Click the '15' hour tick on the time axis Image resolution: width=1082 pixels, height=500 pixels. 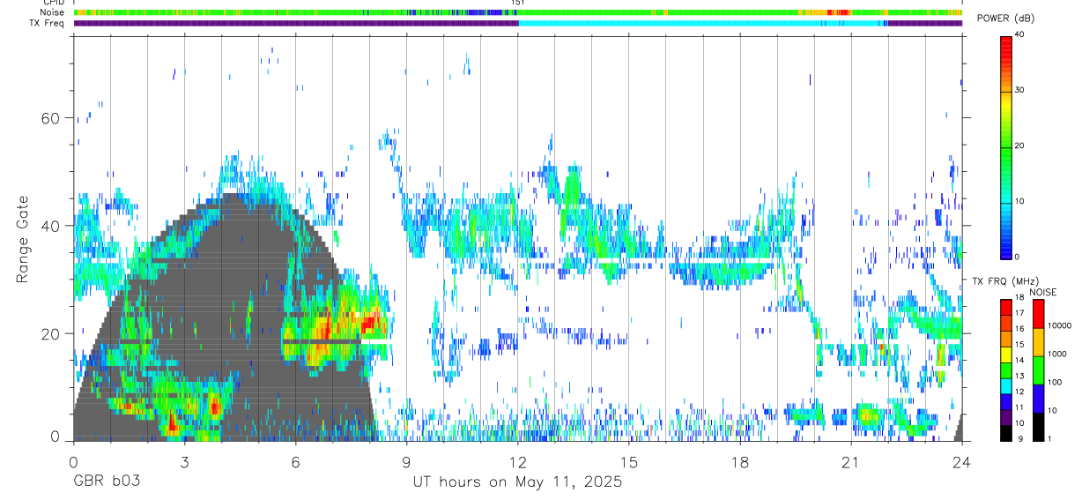point(629,461)
